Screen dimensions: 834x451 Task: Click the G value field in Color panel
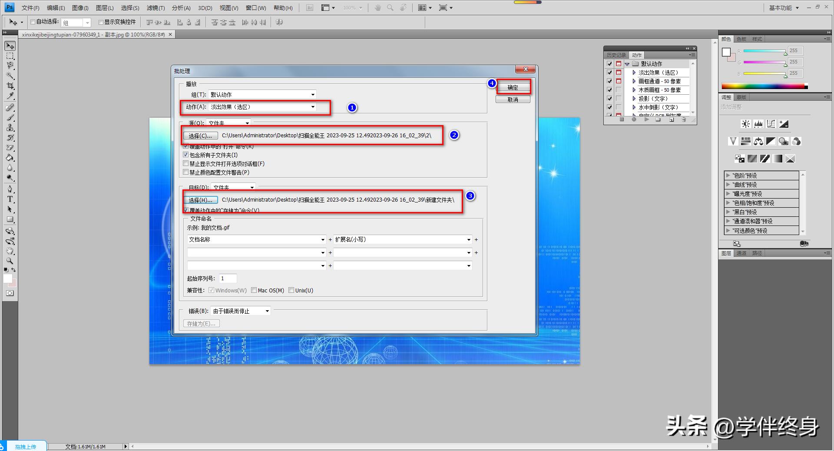[x=796, y=62]
